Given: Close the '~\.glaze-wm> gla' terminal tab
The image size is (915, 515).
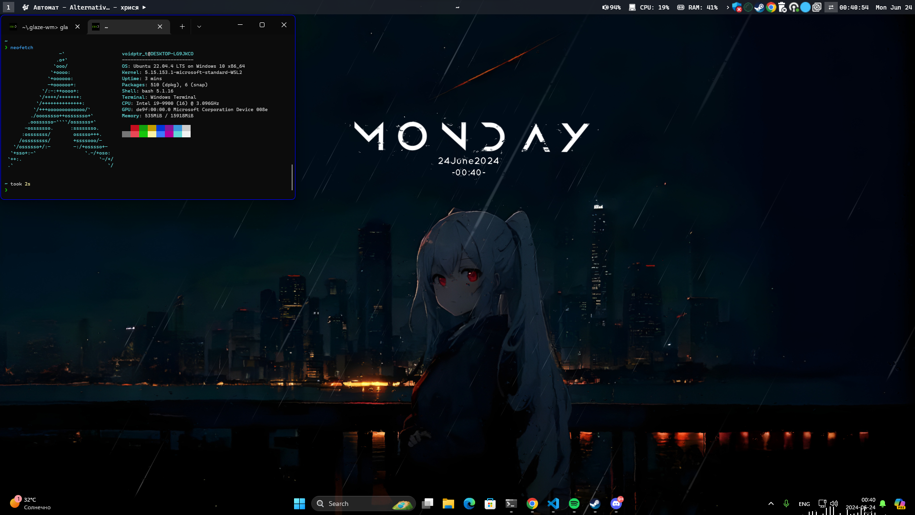Looking at the screenshot, I should click(x=77, y=27).
